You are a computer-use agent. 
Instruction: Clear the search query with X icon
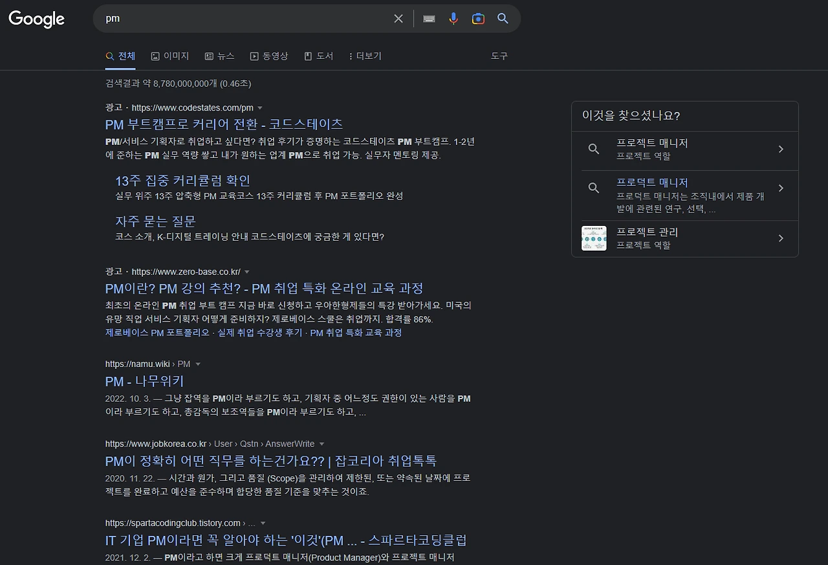(398, 19)
